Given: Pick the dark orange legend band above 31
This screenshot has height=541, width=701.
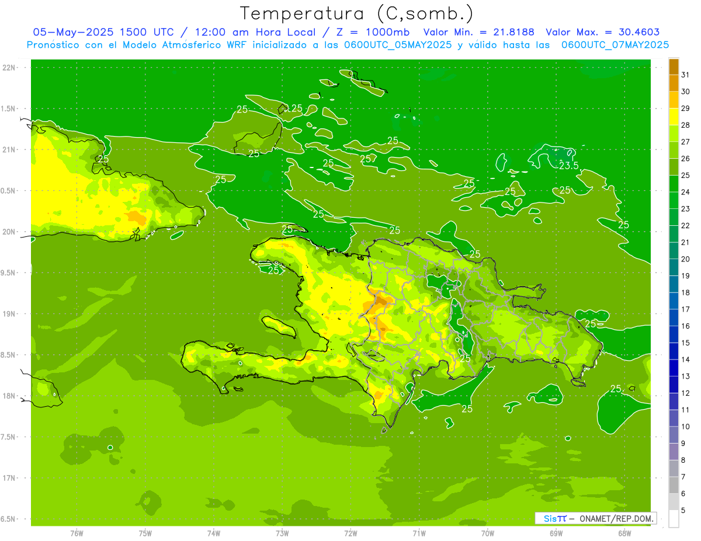Looking at the screenshot, I should 674,67.
